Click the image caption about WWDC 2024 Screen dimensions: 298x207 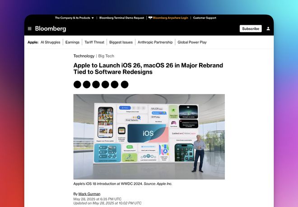123,184
